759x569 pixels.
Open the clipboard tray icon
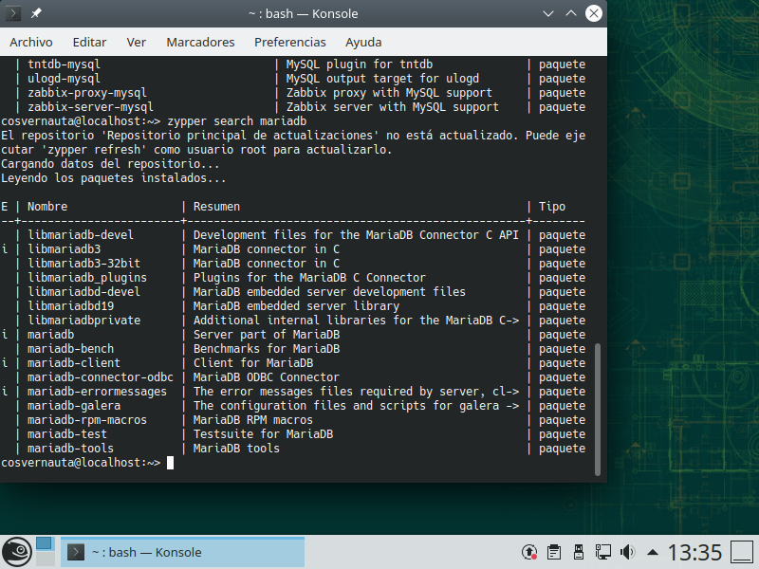click(554, 552)
